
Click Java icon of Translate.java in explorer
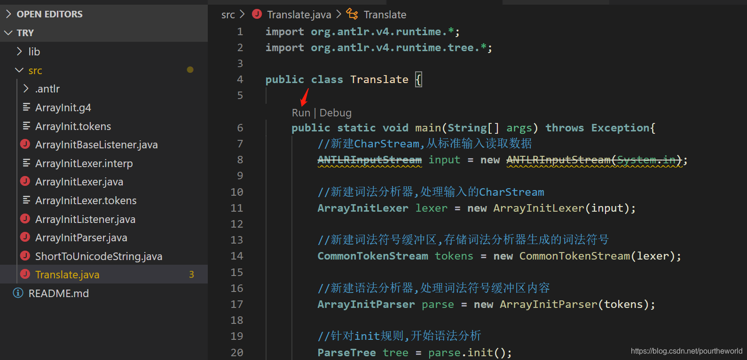25,274
